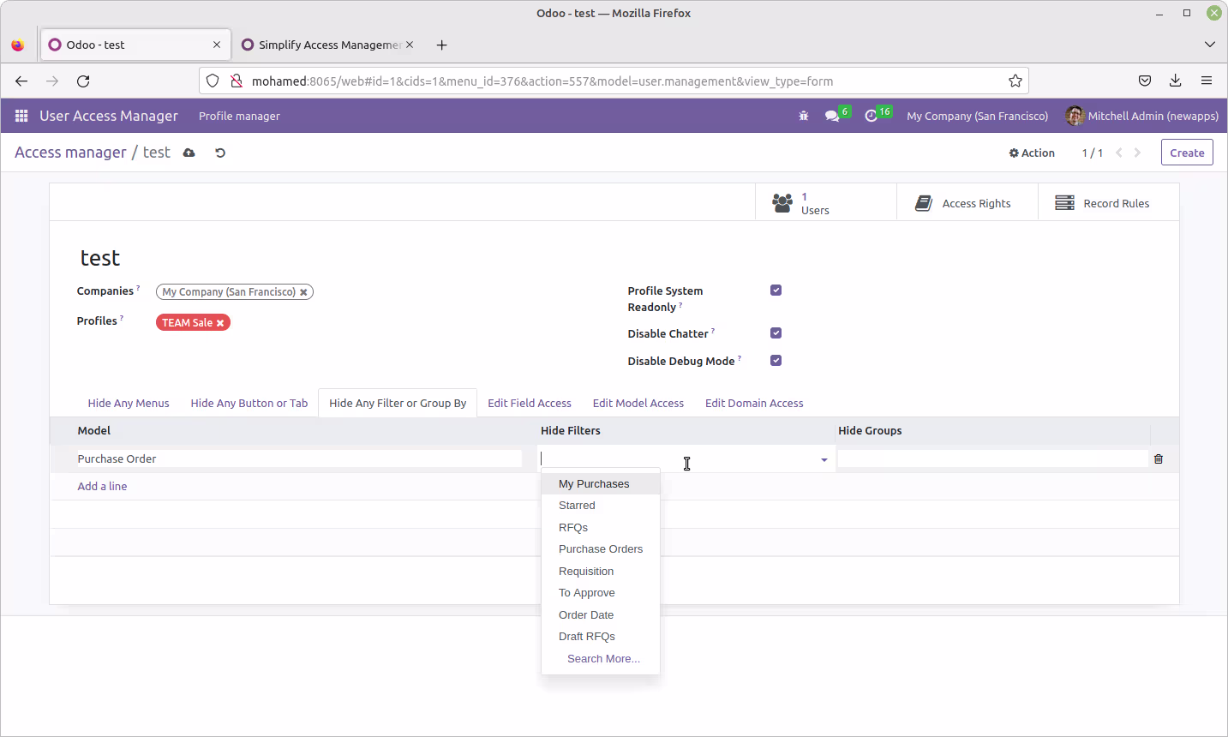Choose Starred filter option

pyautogui.click(x=601, y=506)
